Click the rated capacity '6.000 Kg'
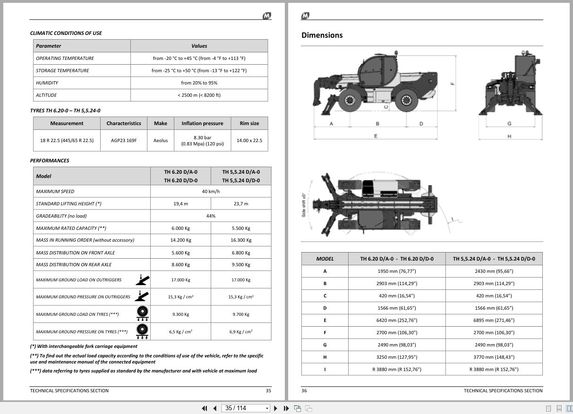The height and width of the screenshot is (414, 573). click(x=180, y=228)
